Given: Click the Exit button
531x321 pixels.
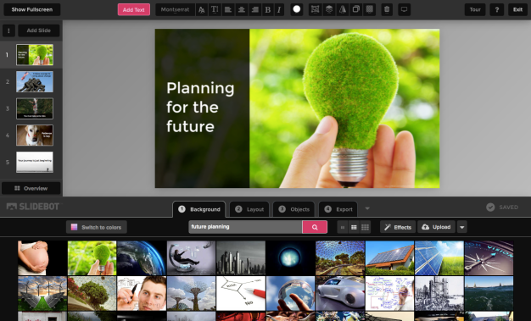Looking at the screenshot, I should coord(517,9).
